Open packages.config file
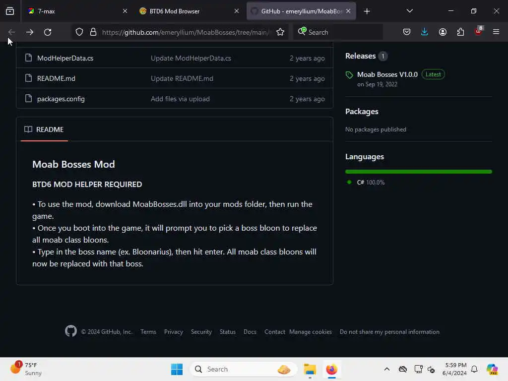 (61, 99)
